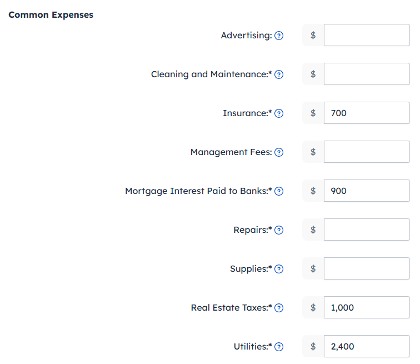Click the Insurance question mark icon
Screen dimensions: 420x364
pos(279,113)
